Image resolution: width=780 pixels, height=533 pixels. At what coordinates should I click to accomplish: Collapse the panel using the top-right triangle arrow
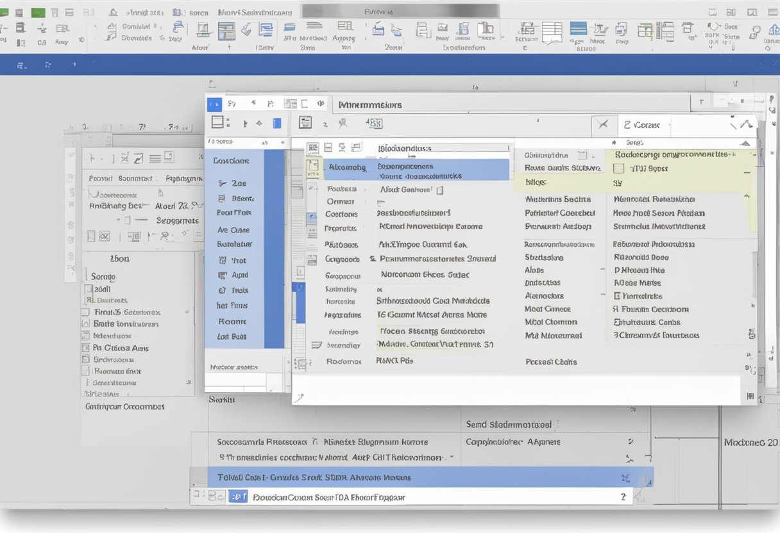pos(744,143)
